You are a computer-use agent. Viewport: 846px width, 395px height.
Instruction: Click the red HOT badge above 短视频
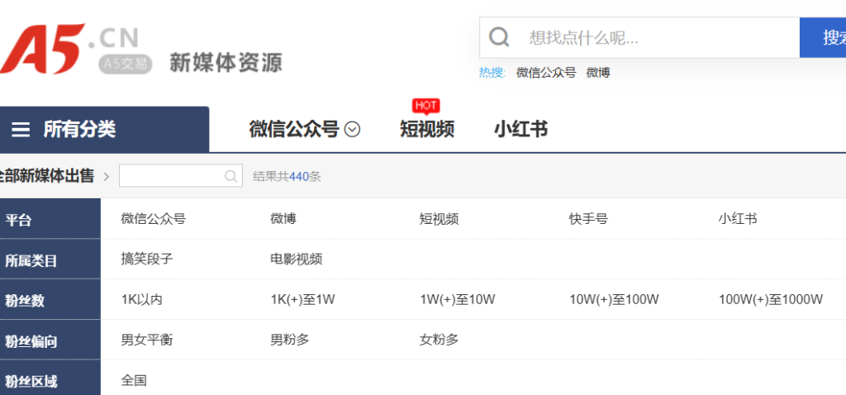[425, 105]
